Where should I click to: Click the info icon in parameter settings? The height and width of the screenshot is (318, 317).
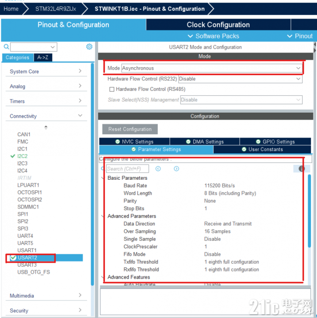pos(302,169)
